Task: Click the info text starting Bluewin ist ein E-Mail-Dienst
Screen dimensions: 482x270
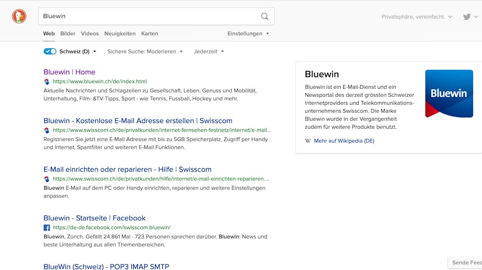Action: click(x=359, y=107)
